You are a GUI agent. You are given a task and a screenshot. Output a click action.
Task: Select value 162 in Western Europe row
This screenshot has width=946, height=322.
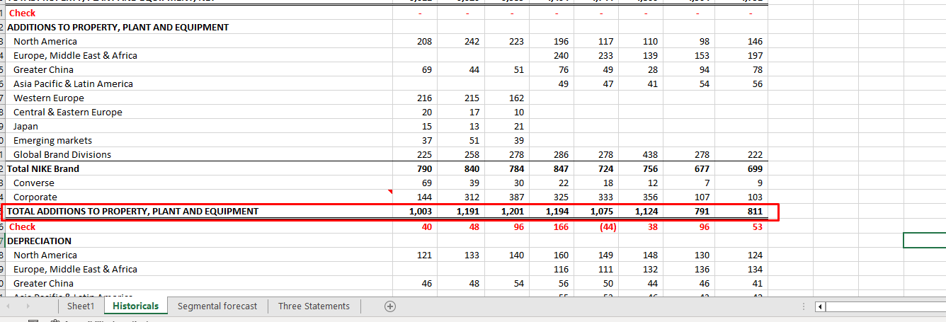(x=516, y=98)
